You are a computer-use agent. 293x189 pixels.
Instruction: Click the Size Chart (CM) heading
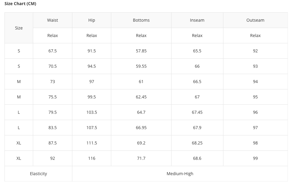coord(20,4)
